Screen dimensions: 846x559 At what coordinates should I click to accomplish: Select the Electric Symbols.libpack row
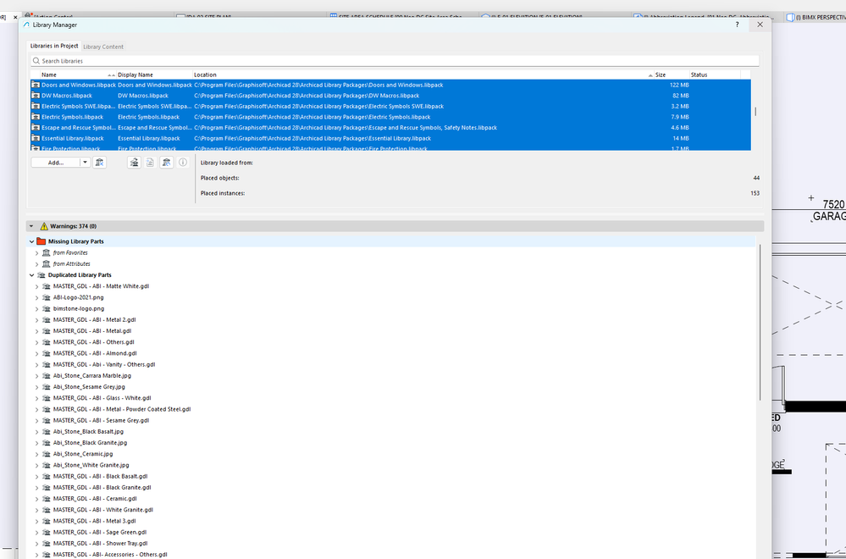coord(390,117)
